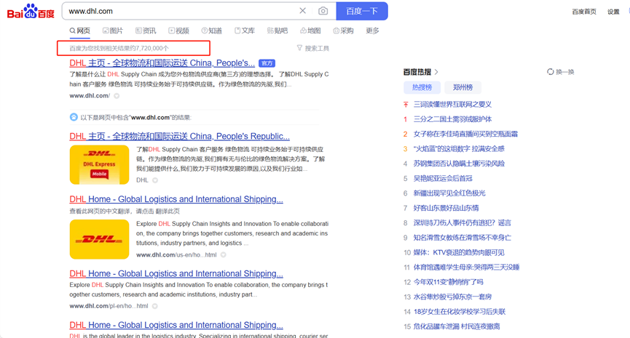
Task: Open www.dhl.com/ URL under first result
Action: coord(90,96)
